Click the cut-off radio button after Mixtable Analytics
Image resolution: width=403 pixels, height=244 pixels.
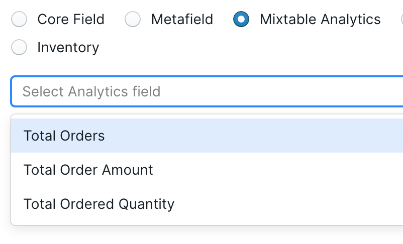[x=401, y=20]
